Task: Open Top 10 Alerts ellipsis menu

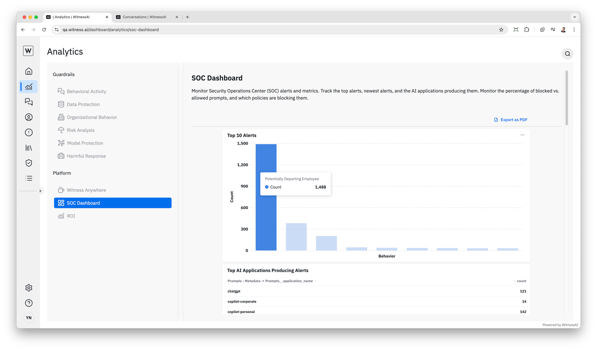Action: tap(523, 135)
